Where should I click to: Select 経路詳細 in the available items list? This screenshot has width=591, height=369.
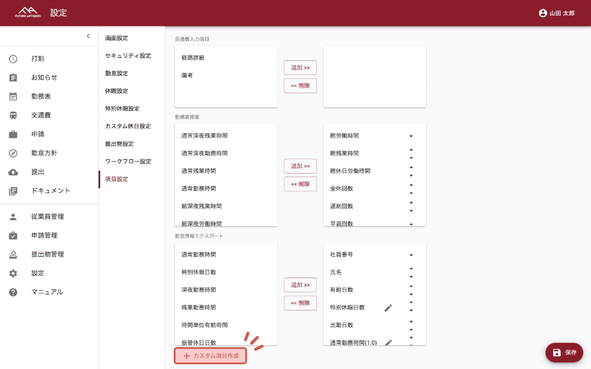(193, 58)
